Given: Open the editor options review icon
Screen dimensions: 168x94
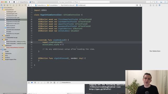Looking at the screenshot, I should (137, 5).
